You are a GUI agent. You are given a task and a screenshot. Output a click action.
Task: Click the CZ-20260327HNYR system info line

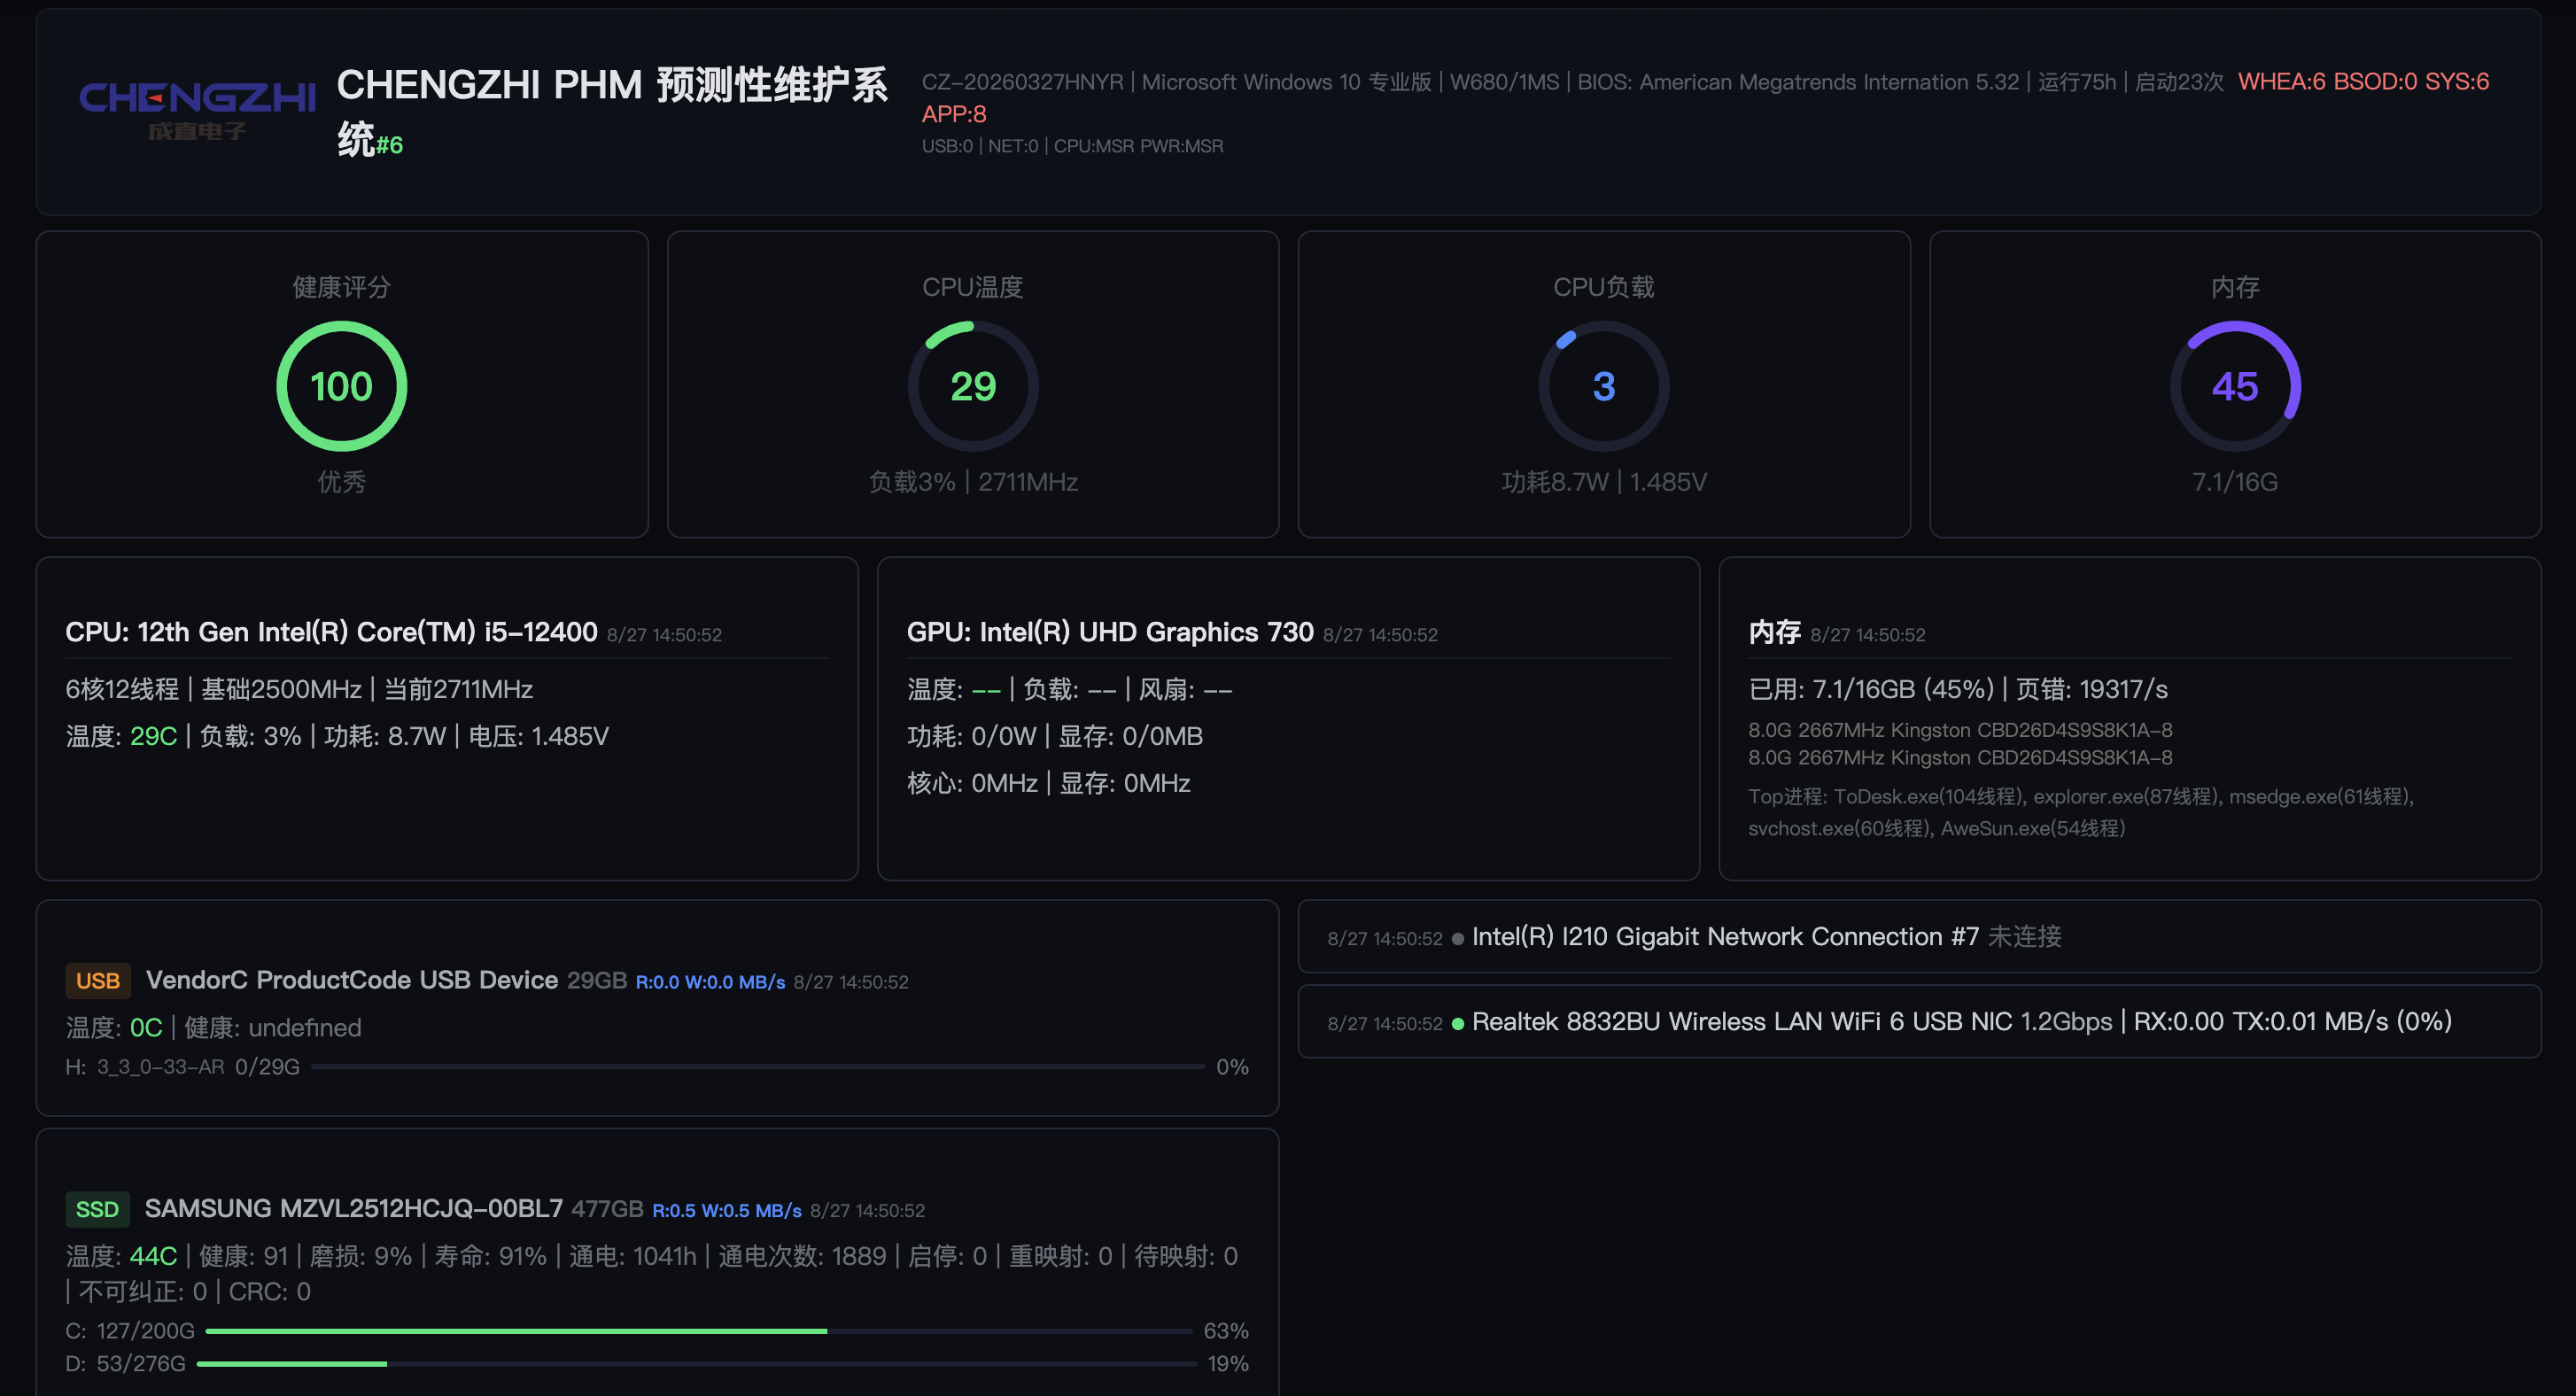tap(1572, 82)
